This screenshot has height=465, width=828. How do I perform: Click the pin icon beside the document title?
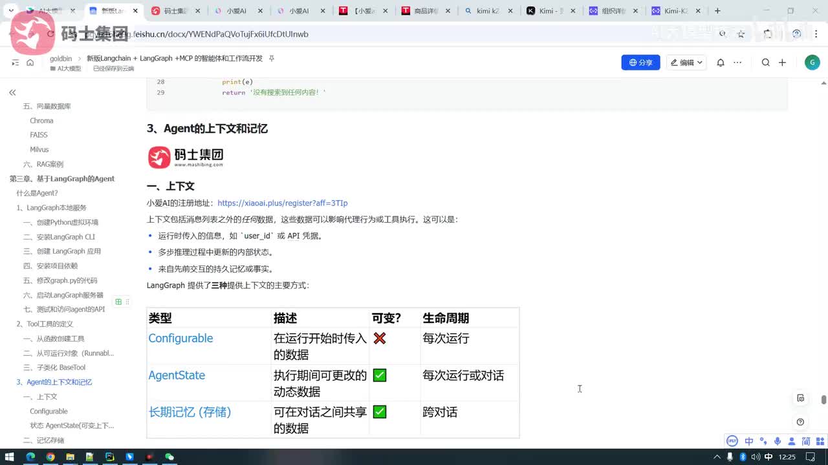272,58
